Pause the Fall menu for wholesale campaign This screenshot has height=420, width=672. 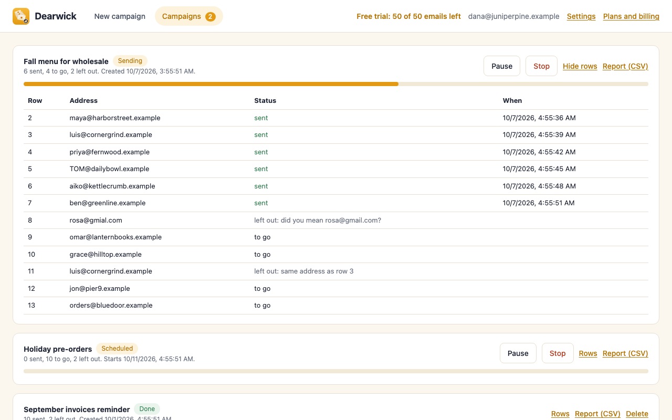pyautogui.click(x=502, y=66)
